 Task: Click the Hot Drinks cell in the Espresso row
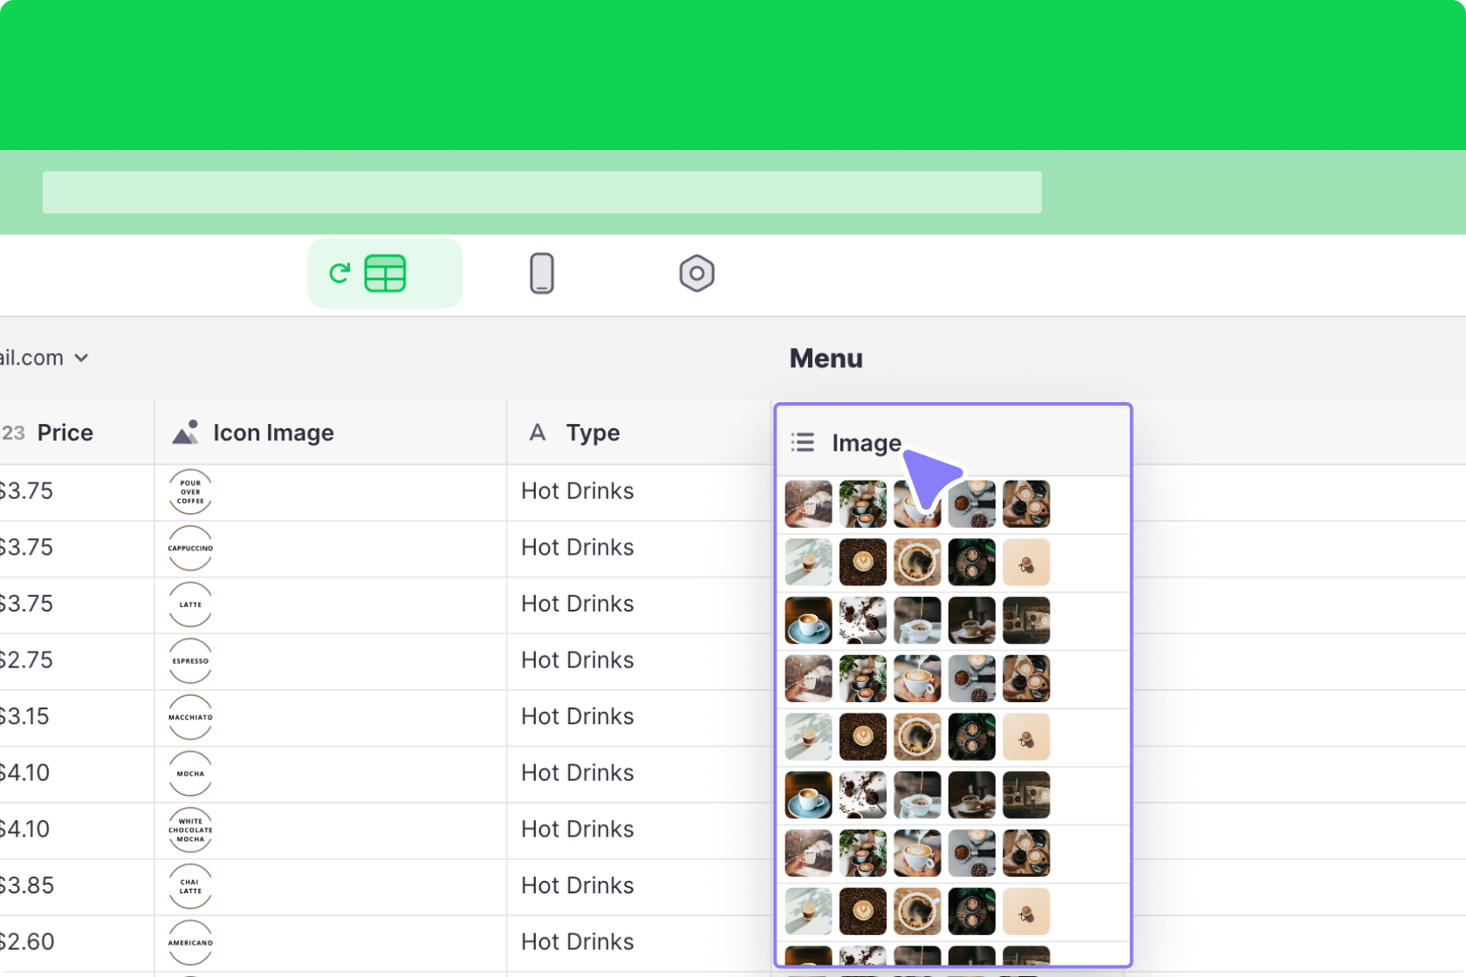click(577, 660)
